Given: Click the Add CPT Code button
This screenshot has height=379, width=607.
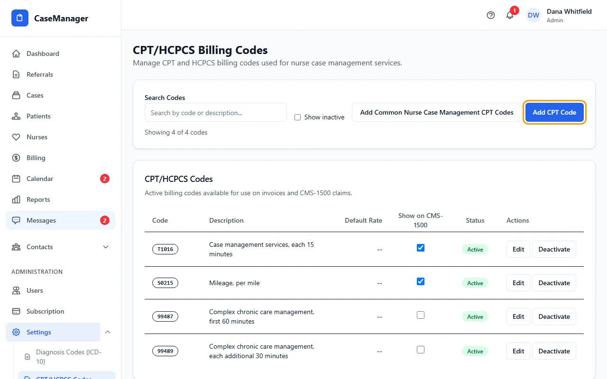Looking at the screenshot, I should point(554,112).
